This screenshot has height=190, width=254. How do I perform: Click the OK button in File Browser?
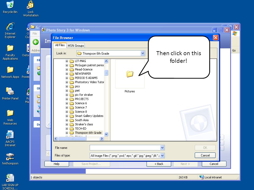click(x=205, y=148)
